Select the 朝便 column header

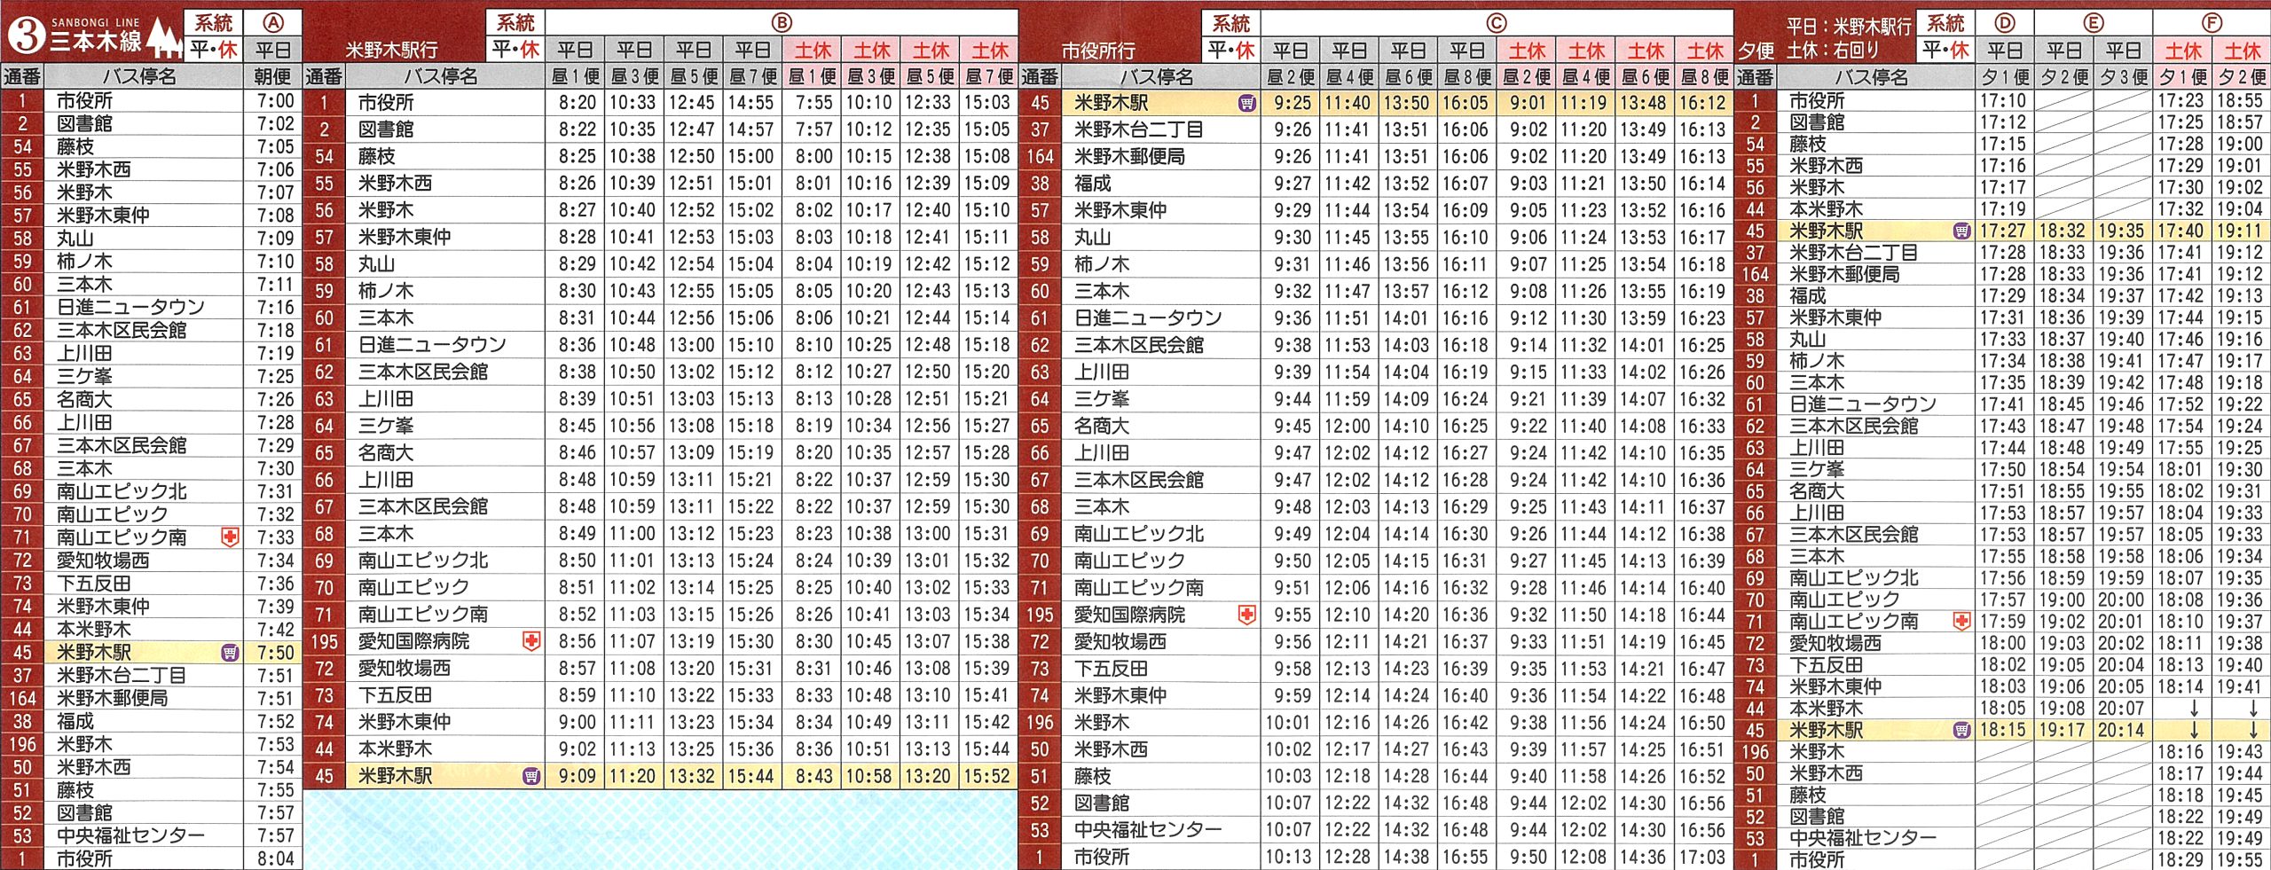point(273,76)
